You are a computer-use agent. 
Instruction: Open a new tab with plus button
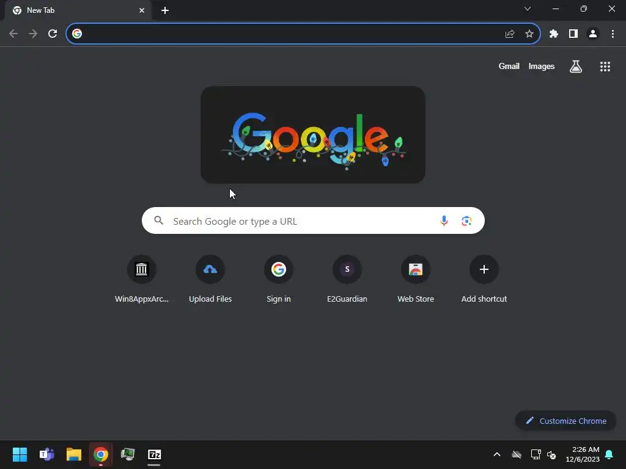165,10
